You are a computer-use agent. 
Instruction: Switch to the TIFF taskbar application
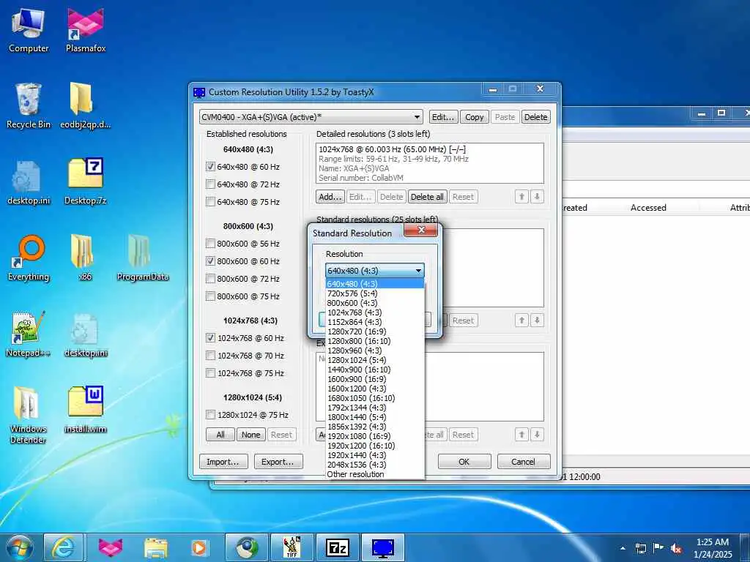[x=292, y=547]
